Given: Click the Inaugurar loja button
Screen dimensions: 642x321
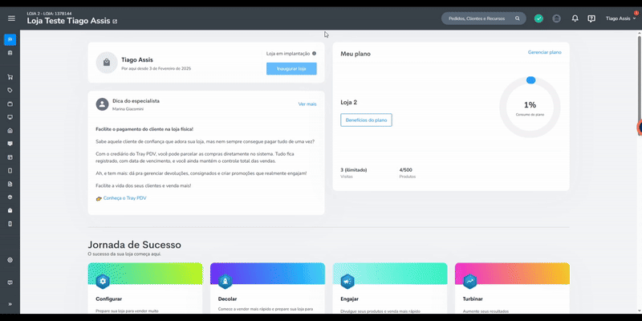Looking at the screenshot, I should [291, 69].
